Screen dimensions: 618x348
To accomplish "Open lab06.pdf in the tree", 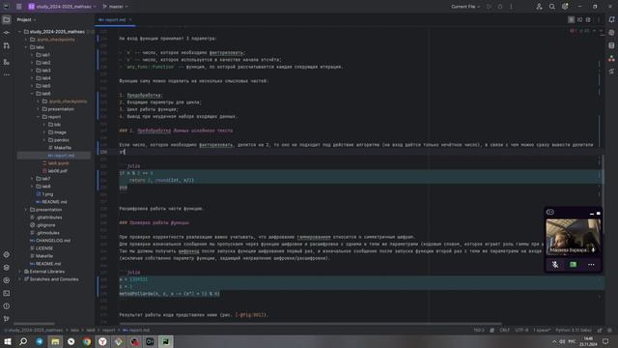I will point(54,171).
